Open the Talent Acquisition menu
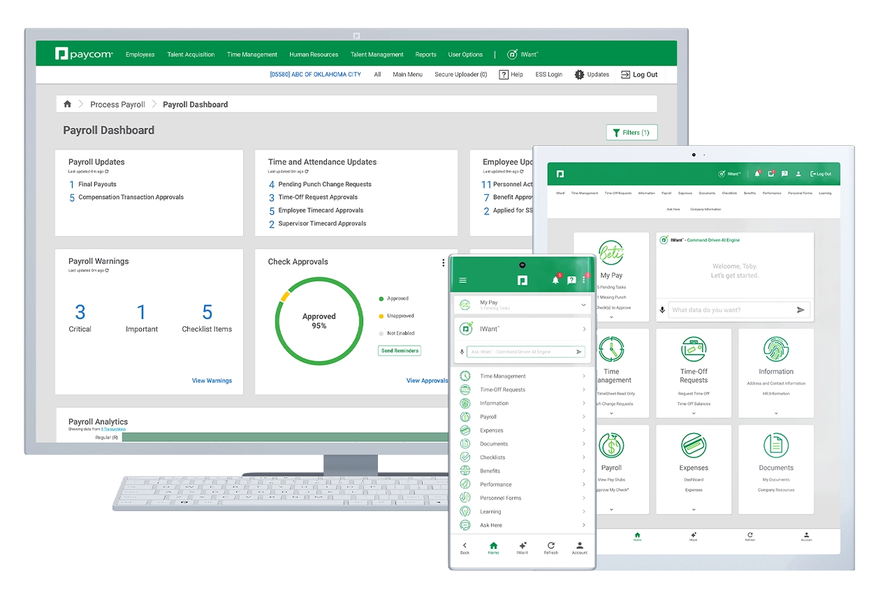This screenshot has width=883, height=595. click(x=191, y=54)
